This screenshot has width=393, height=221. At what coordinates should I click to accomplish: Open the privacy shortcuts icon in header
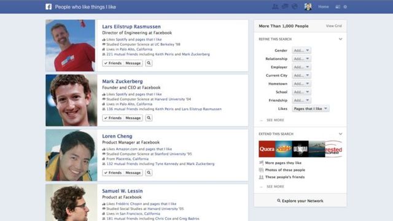(338, 7)
